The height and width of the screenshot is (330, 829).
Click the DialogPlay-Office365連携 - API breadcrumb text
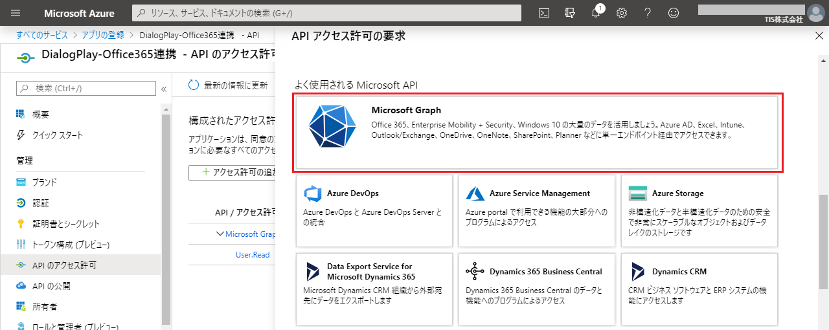[x=199, y=34]
